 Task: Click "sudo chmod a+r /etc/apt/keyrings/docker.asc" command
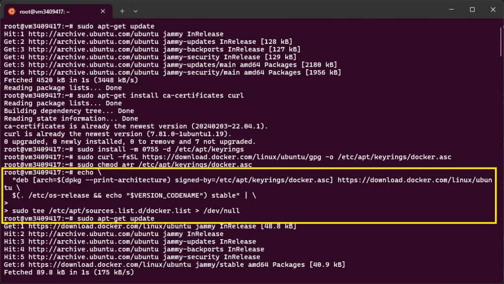165,164
